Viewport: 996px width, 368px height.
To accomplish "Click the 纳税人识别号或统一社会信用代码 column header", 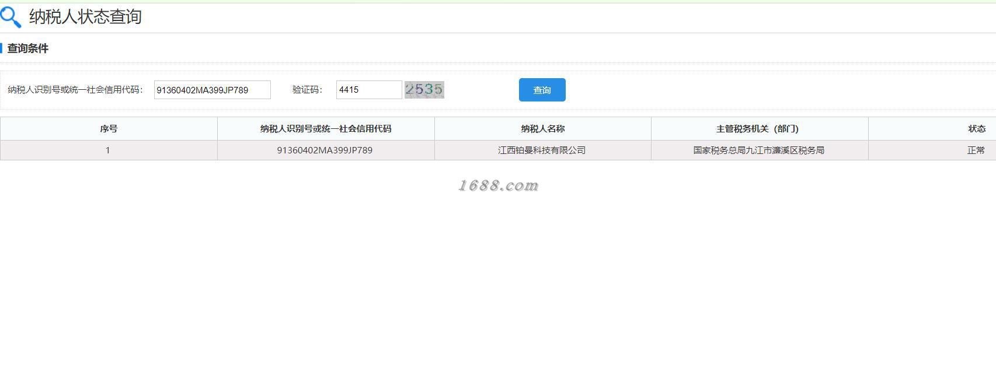I will 326,129.
